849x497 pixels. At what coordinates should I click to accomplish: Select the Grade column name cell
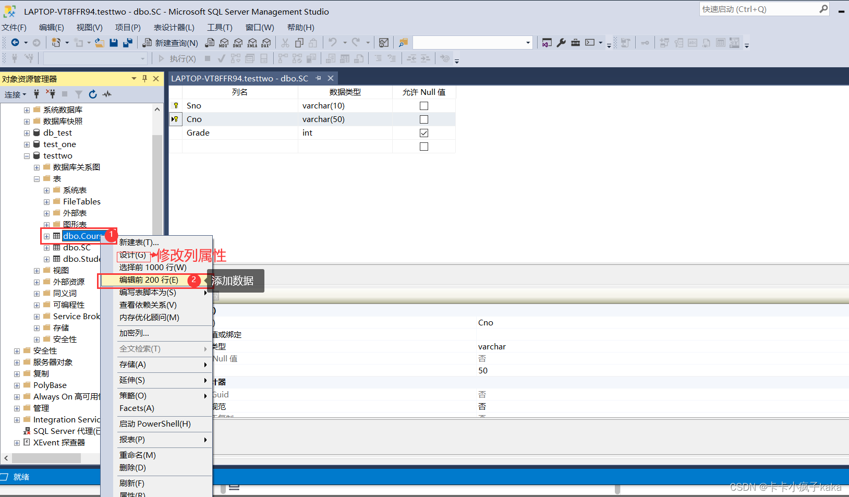[x=240, y=133]
